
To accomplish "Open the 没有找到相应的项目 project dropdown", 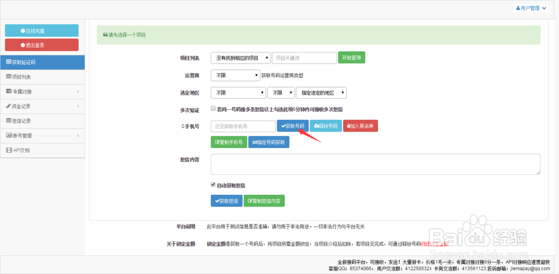I will 240,57.
